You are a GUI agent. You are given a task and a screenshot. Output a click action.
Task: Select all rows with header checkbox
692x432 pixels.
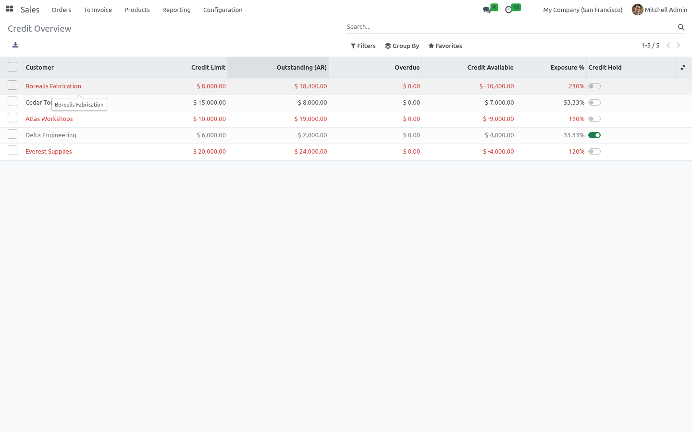coord(12,67)
